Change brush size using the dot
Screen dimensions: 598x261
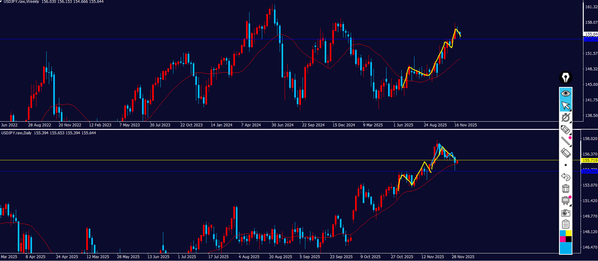point(565,165)
